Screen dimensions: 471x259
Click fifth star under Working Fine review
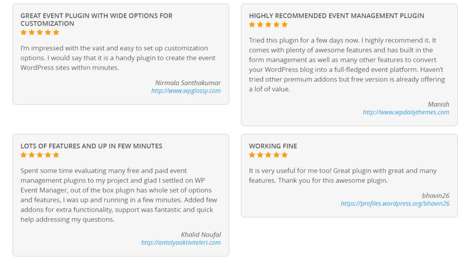(x=284, y=155)
